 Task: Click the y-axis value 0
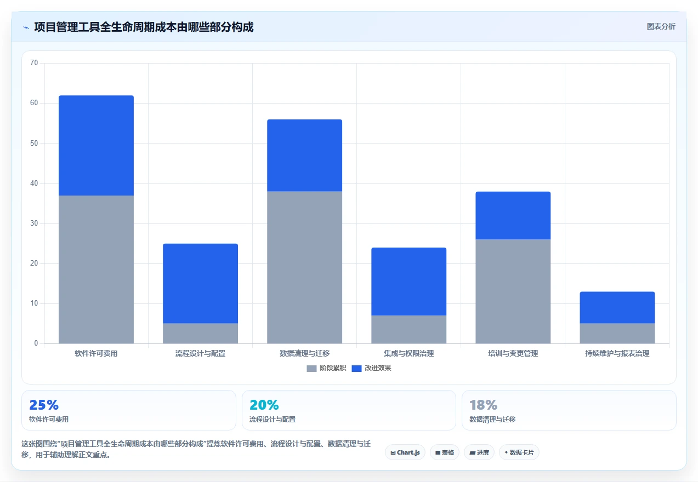[x=36, y=343]
